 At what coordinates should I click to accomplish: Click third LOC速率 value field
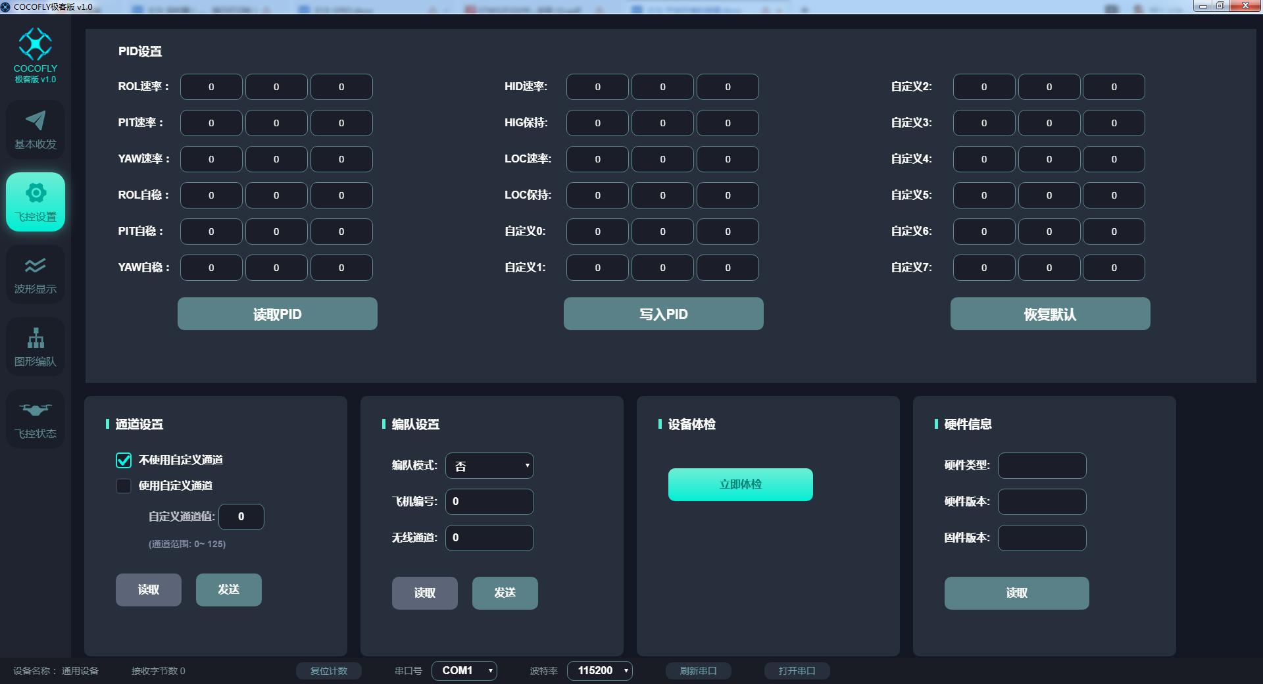click(x=728, y=159)
